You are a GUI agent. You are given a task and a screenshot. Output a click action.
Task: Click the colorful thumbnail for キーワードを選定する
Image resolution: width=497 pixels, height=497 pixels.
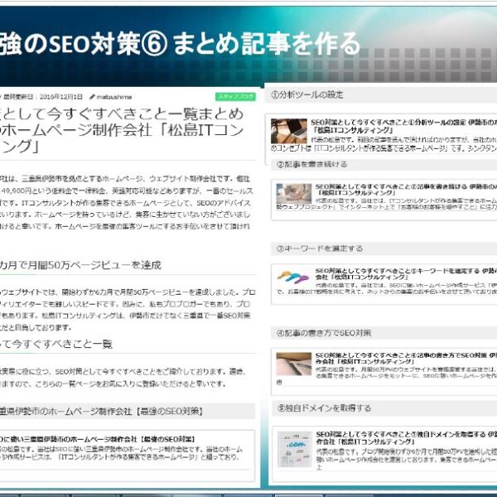point(292,278)
